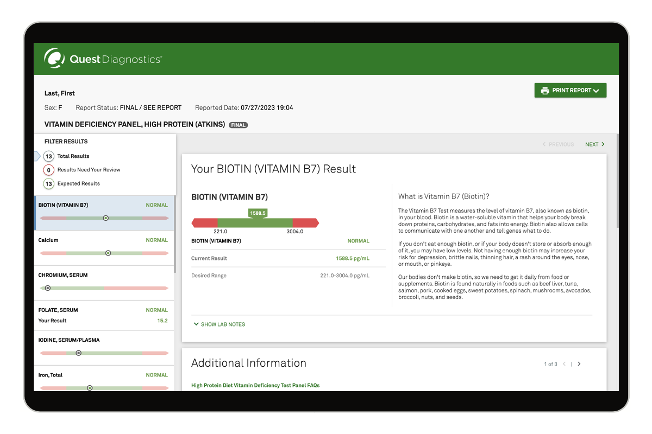Click the sidebar results scrollbar
The image size is (652, 434).
(x=174, y=233)
